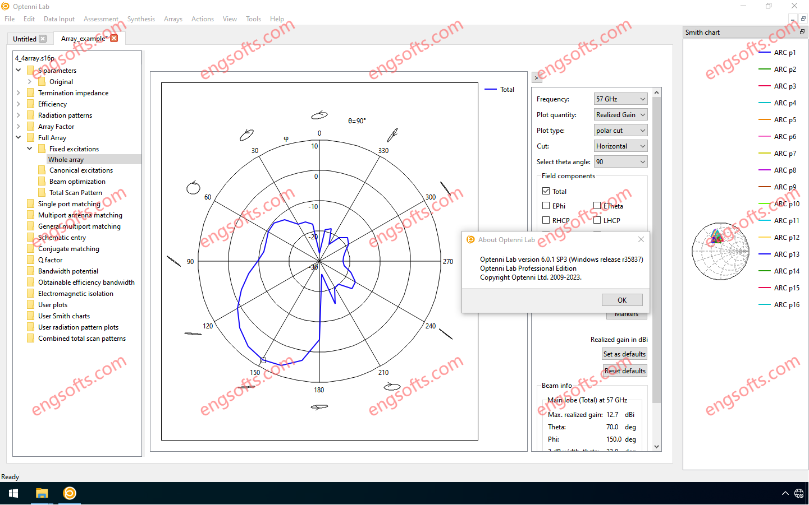809x505 pixels.
Task: Click the Optenni logo in the About dialog
Action: [470, 239]
